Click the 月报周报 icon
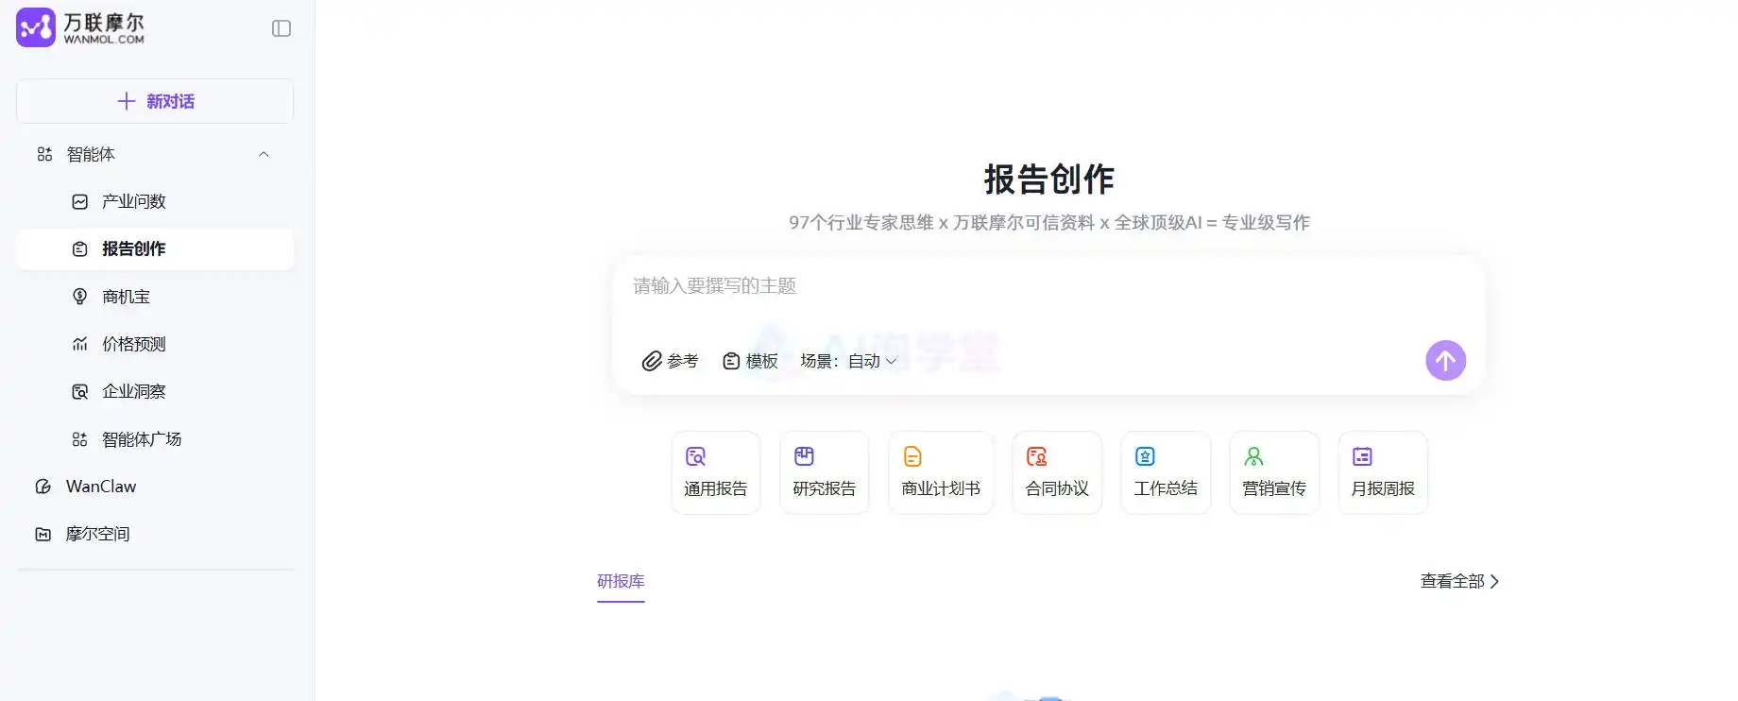The width and height of the screenshot is (1738, 701). click(1362, 456)
